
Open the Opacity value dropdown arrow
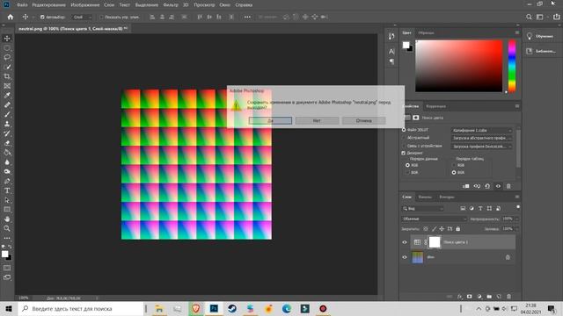click(517, 219)
